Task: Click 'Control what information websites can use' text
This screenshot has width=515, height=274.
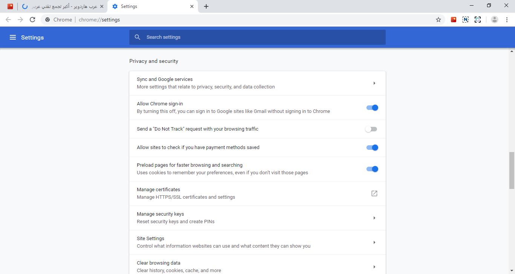Action: (x=224, y=246)
